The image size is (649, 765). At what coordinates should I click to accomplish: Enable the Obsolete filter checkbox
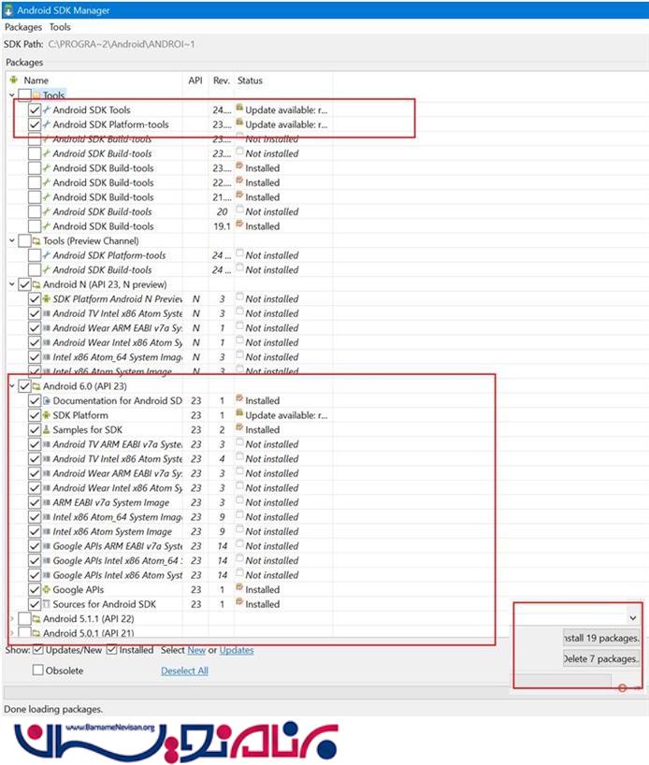point(38,671)
